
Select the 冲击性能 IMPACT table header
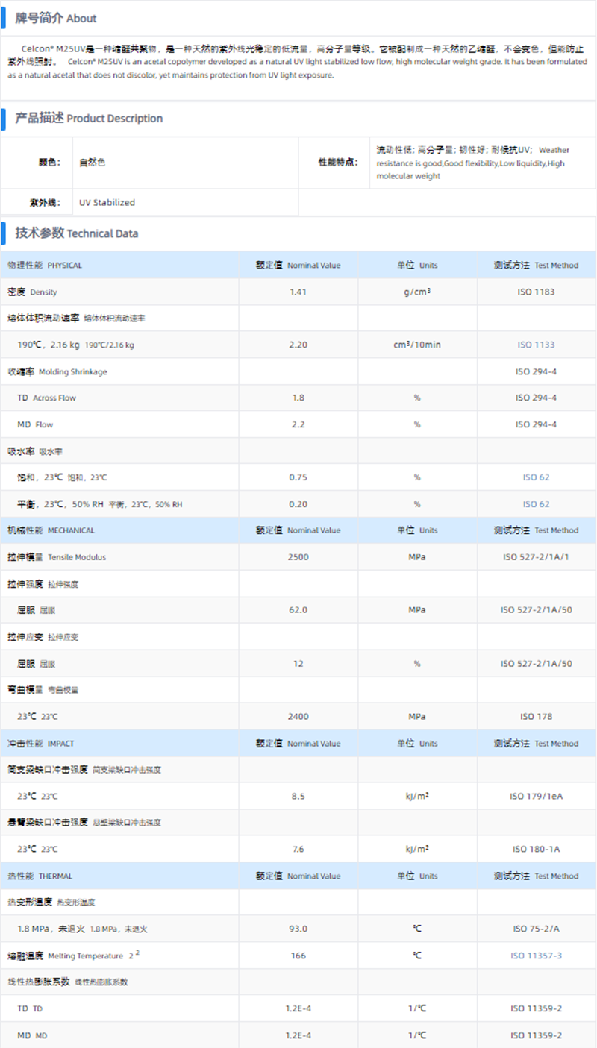coord(42,744)
